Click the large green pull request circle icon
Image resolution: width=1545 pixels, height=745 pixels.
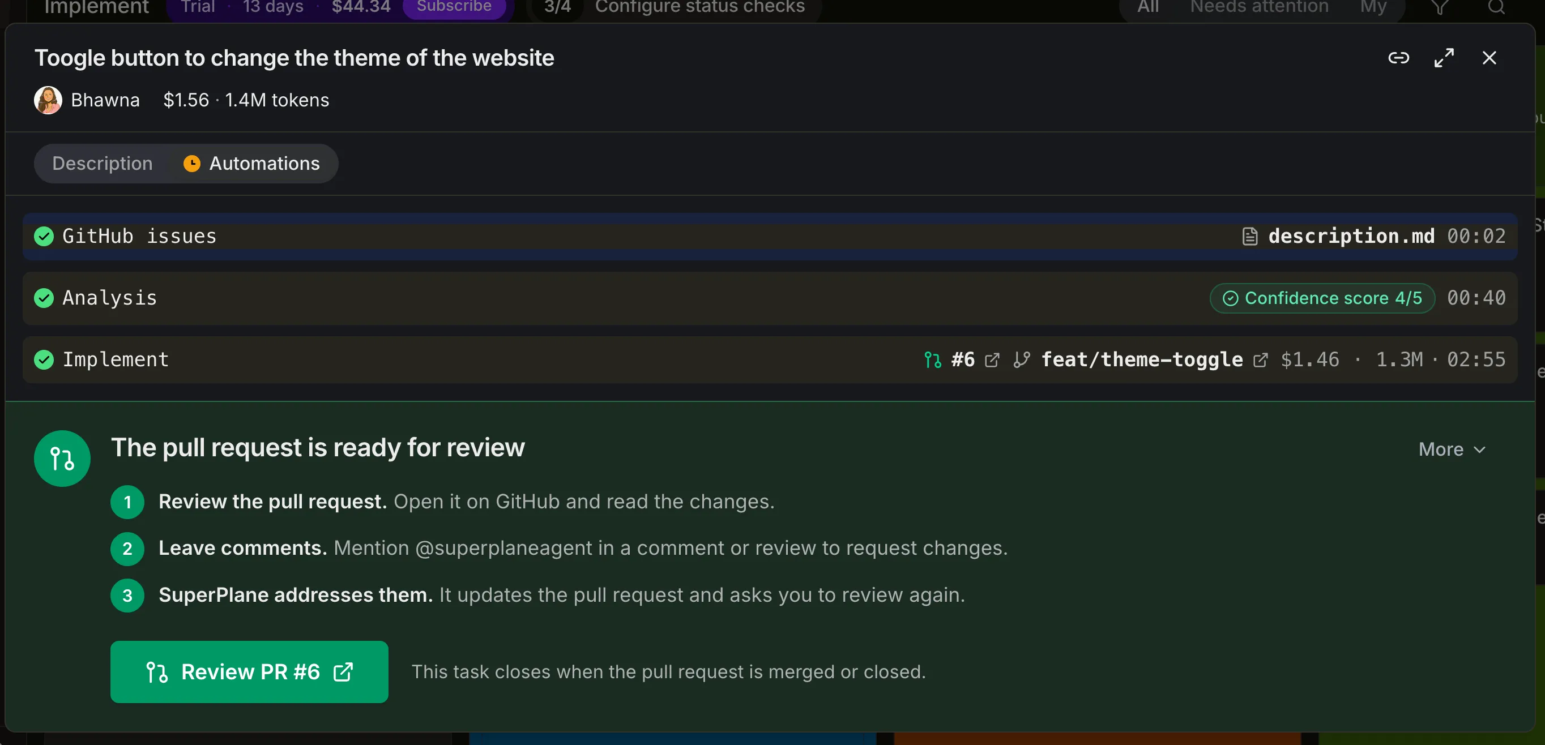(x=62, y=459)
